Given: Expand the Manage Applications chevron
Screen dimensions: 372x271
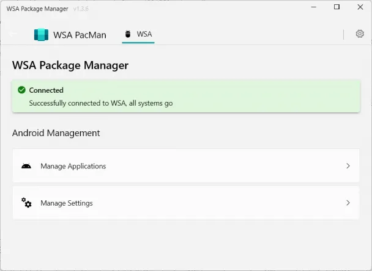Looking at the screenshot, I should (x=348, y=166).
